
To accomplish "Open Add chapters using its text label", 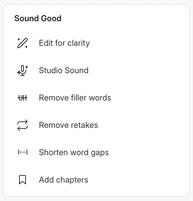I will 63,180.
